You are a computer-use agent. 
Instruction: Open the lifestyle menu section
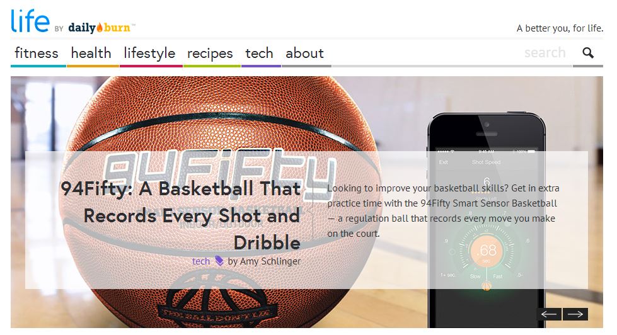click(x=149, y=53)
